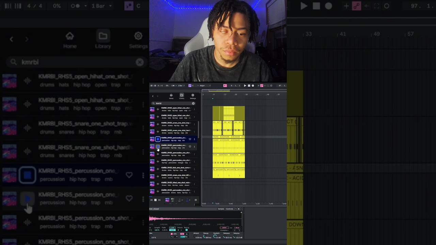
Task: Open the Complex warp mode dropdown
Action: (224, 230)
